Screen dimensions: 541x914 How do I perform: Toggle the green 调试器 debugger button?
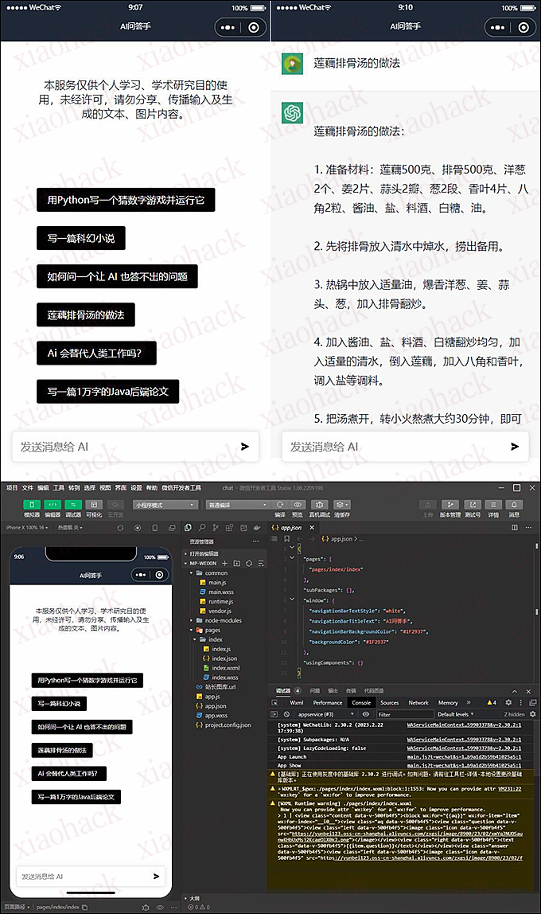click(x=73, y=504)
